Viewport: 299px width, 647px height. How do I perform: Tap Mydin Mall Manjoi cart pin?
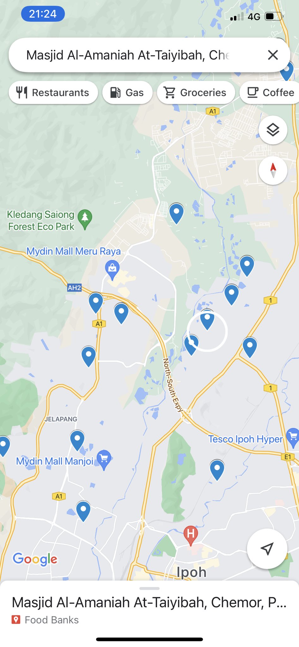pos(104,460)
